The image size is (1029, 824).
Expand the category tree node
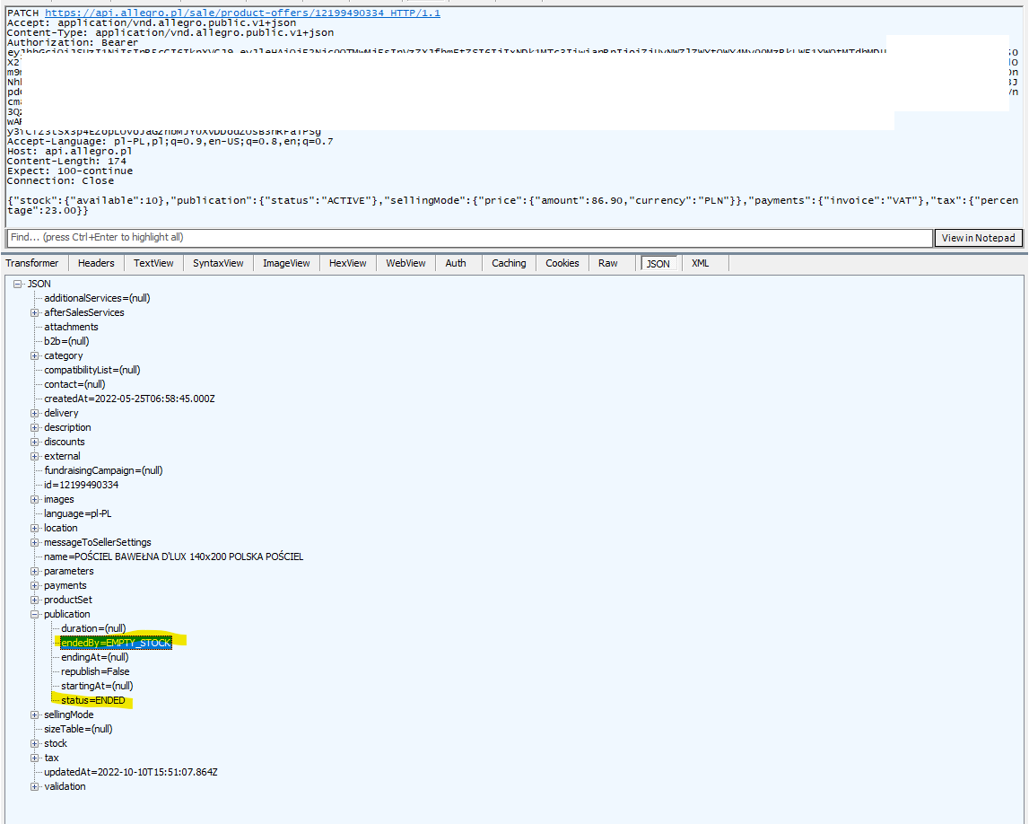tap(34, 355)
